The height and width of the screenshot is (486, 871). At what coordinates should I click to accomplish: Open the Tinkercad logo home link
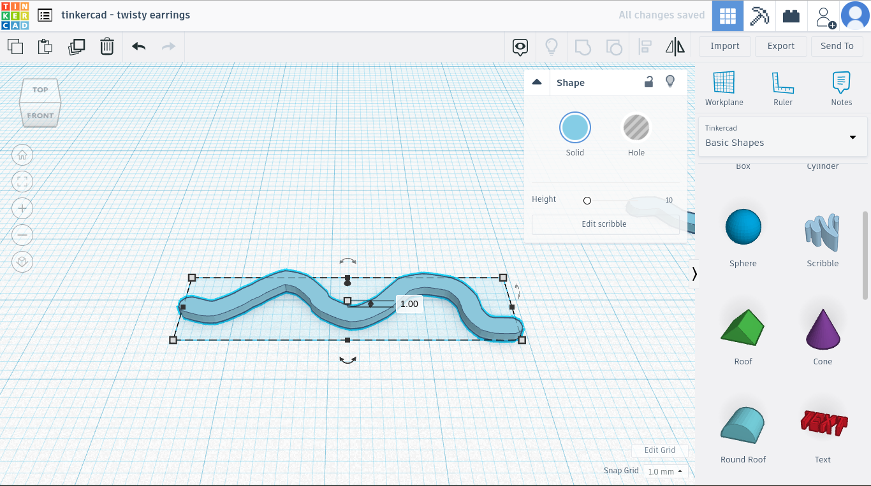point(15,15)
